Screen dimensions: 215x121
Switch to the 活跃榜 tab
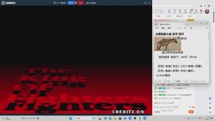tap(169, 16)
